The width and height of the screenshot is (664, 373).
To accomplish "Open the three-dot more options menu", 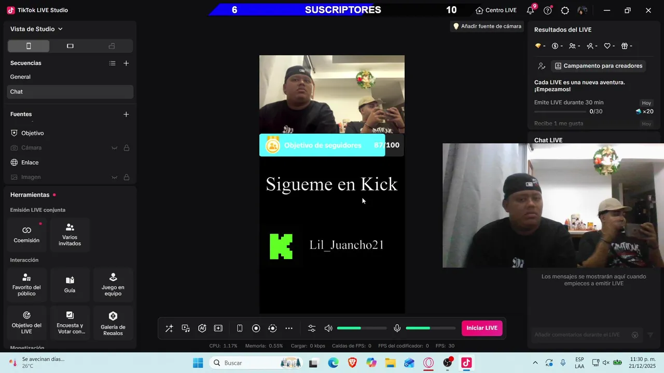I will (x=289, y=328).
